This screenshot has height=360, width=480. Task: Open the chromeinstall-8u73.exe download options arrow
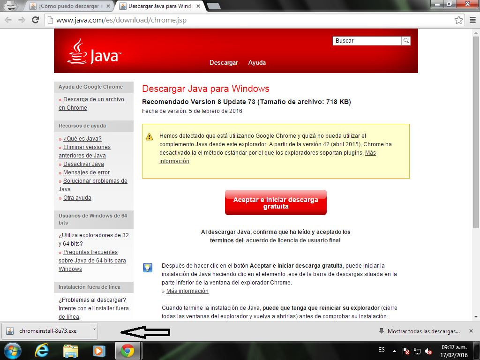click(95, 331)
